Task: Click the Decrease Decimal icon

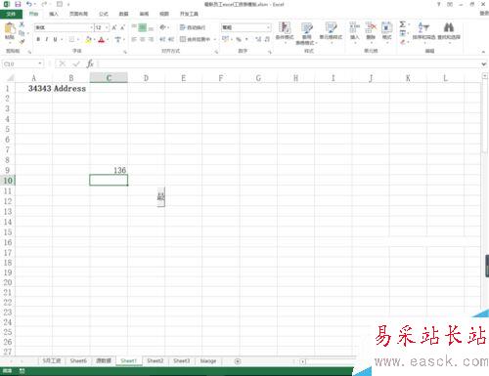Action: (267, 39)
